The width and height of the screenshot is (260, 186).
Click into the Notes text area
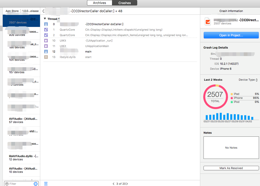tap(231, 147)
